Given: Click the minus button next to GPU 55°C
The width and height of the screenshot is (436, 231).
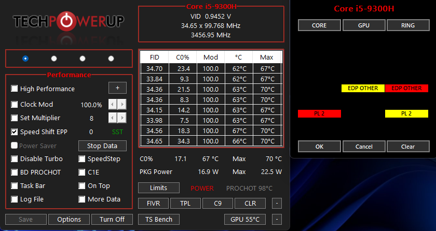Looking at the screenshot, I should 277,220.
